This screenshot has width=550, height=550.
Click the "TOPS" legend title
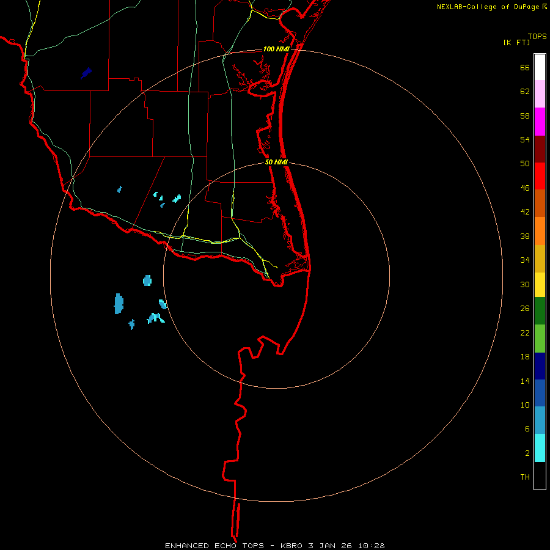537,36
